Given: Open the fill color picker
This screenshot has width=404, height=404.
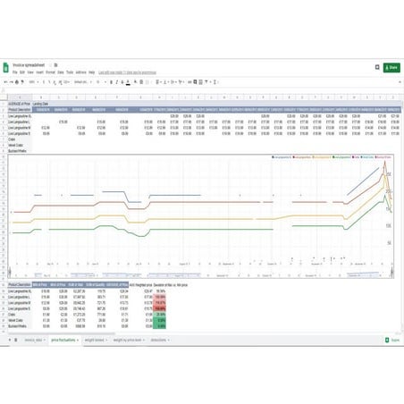Looking at the screenshot, I should pos(136,82).
